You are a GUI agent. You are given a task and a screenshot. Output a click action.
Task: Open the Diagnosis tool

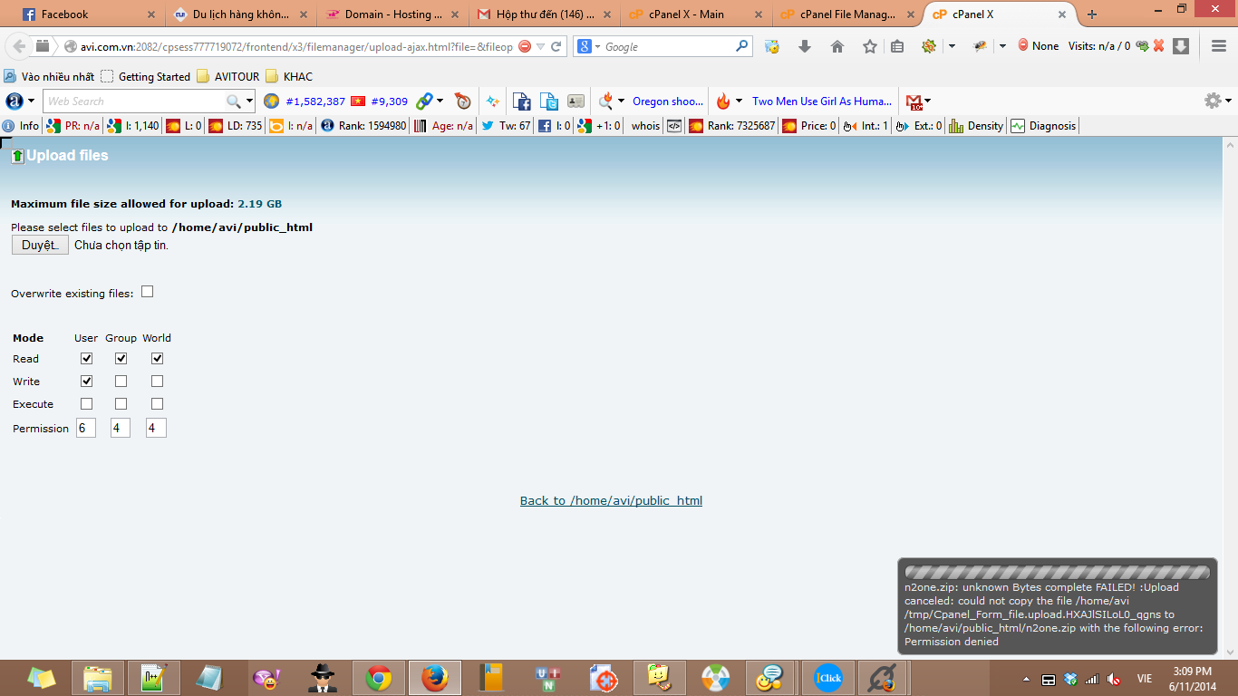[1043, 126]
